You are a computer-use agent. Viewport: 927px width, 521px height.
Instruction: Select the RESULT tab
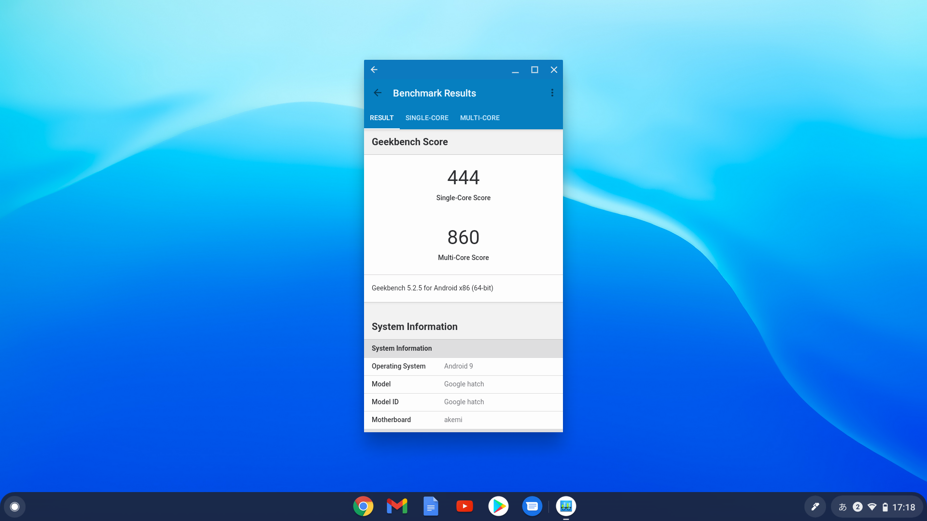[381, 118]
